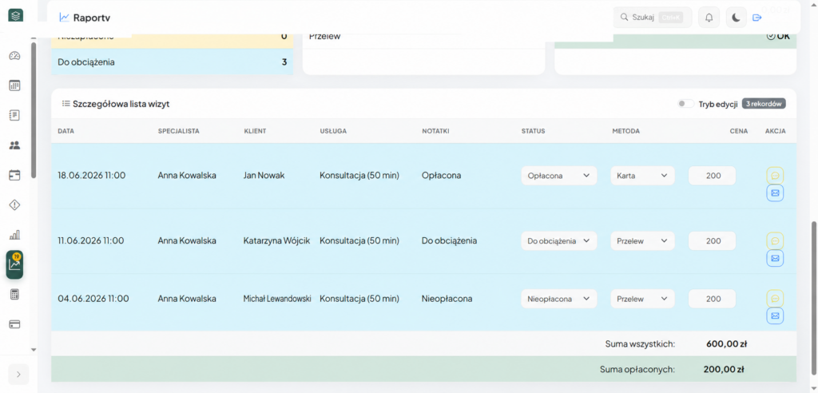This screenshot has width=818, height=393.
Task: Open the payment card icon in sidebar
Action: [15, 324]
